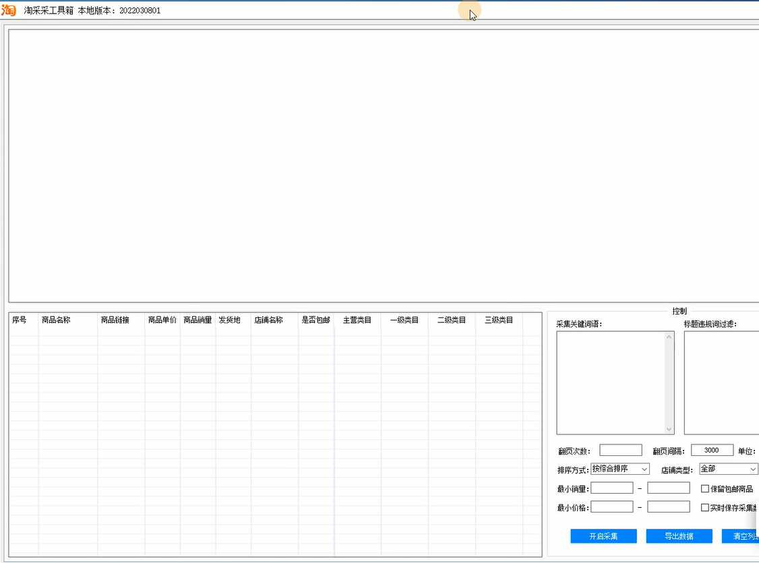Click scroll-down arrow in keyword textbox
This screenshot has height=563, width=759.
coord(669,429)
